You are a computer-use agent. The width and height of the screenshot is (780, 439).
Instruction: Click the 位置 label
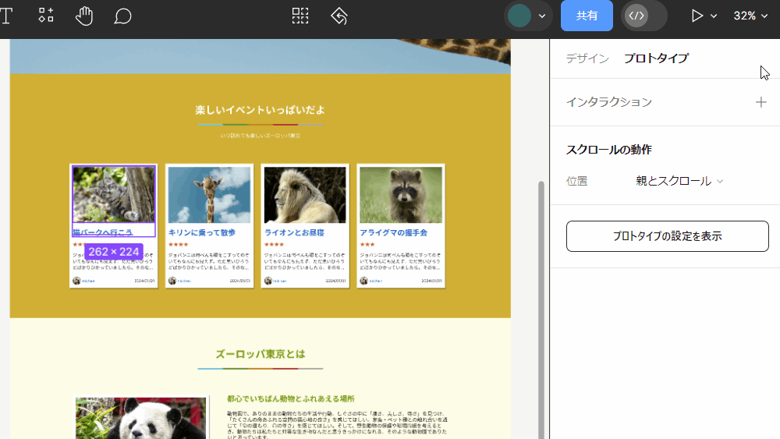click(x=576, y=181)
